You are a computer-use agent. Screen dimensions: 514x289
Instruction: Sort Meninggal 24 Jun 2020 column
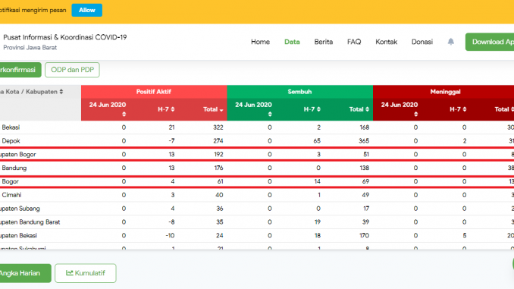[x=415, y=114]
